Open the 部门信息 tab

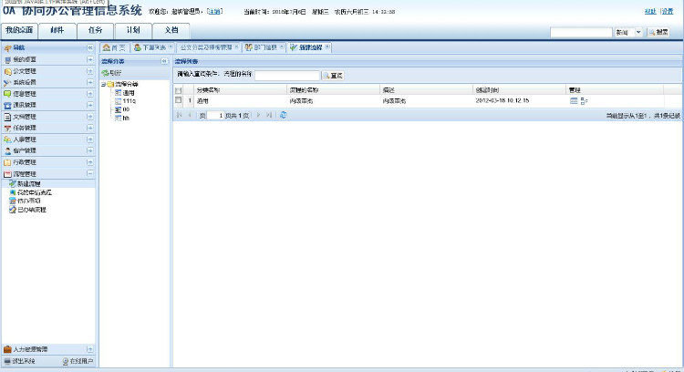[x=264, y=46]
